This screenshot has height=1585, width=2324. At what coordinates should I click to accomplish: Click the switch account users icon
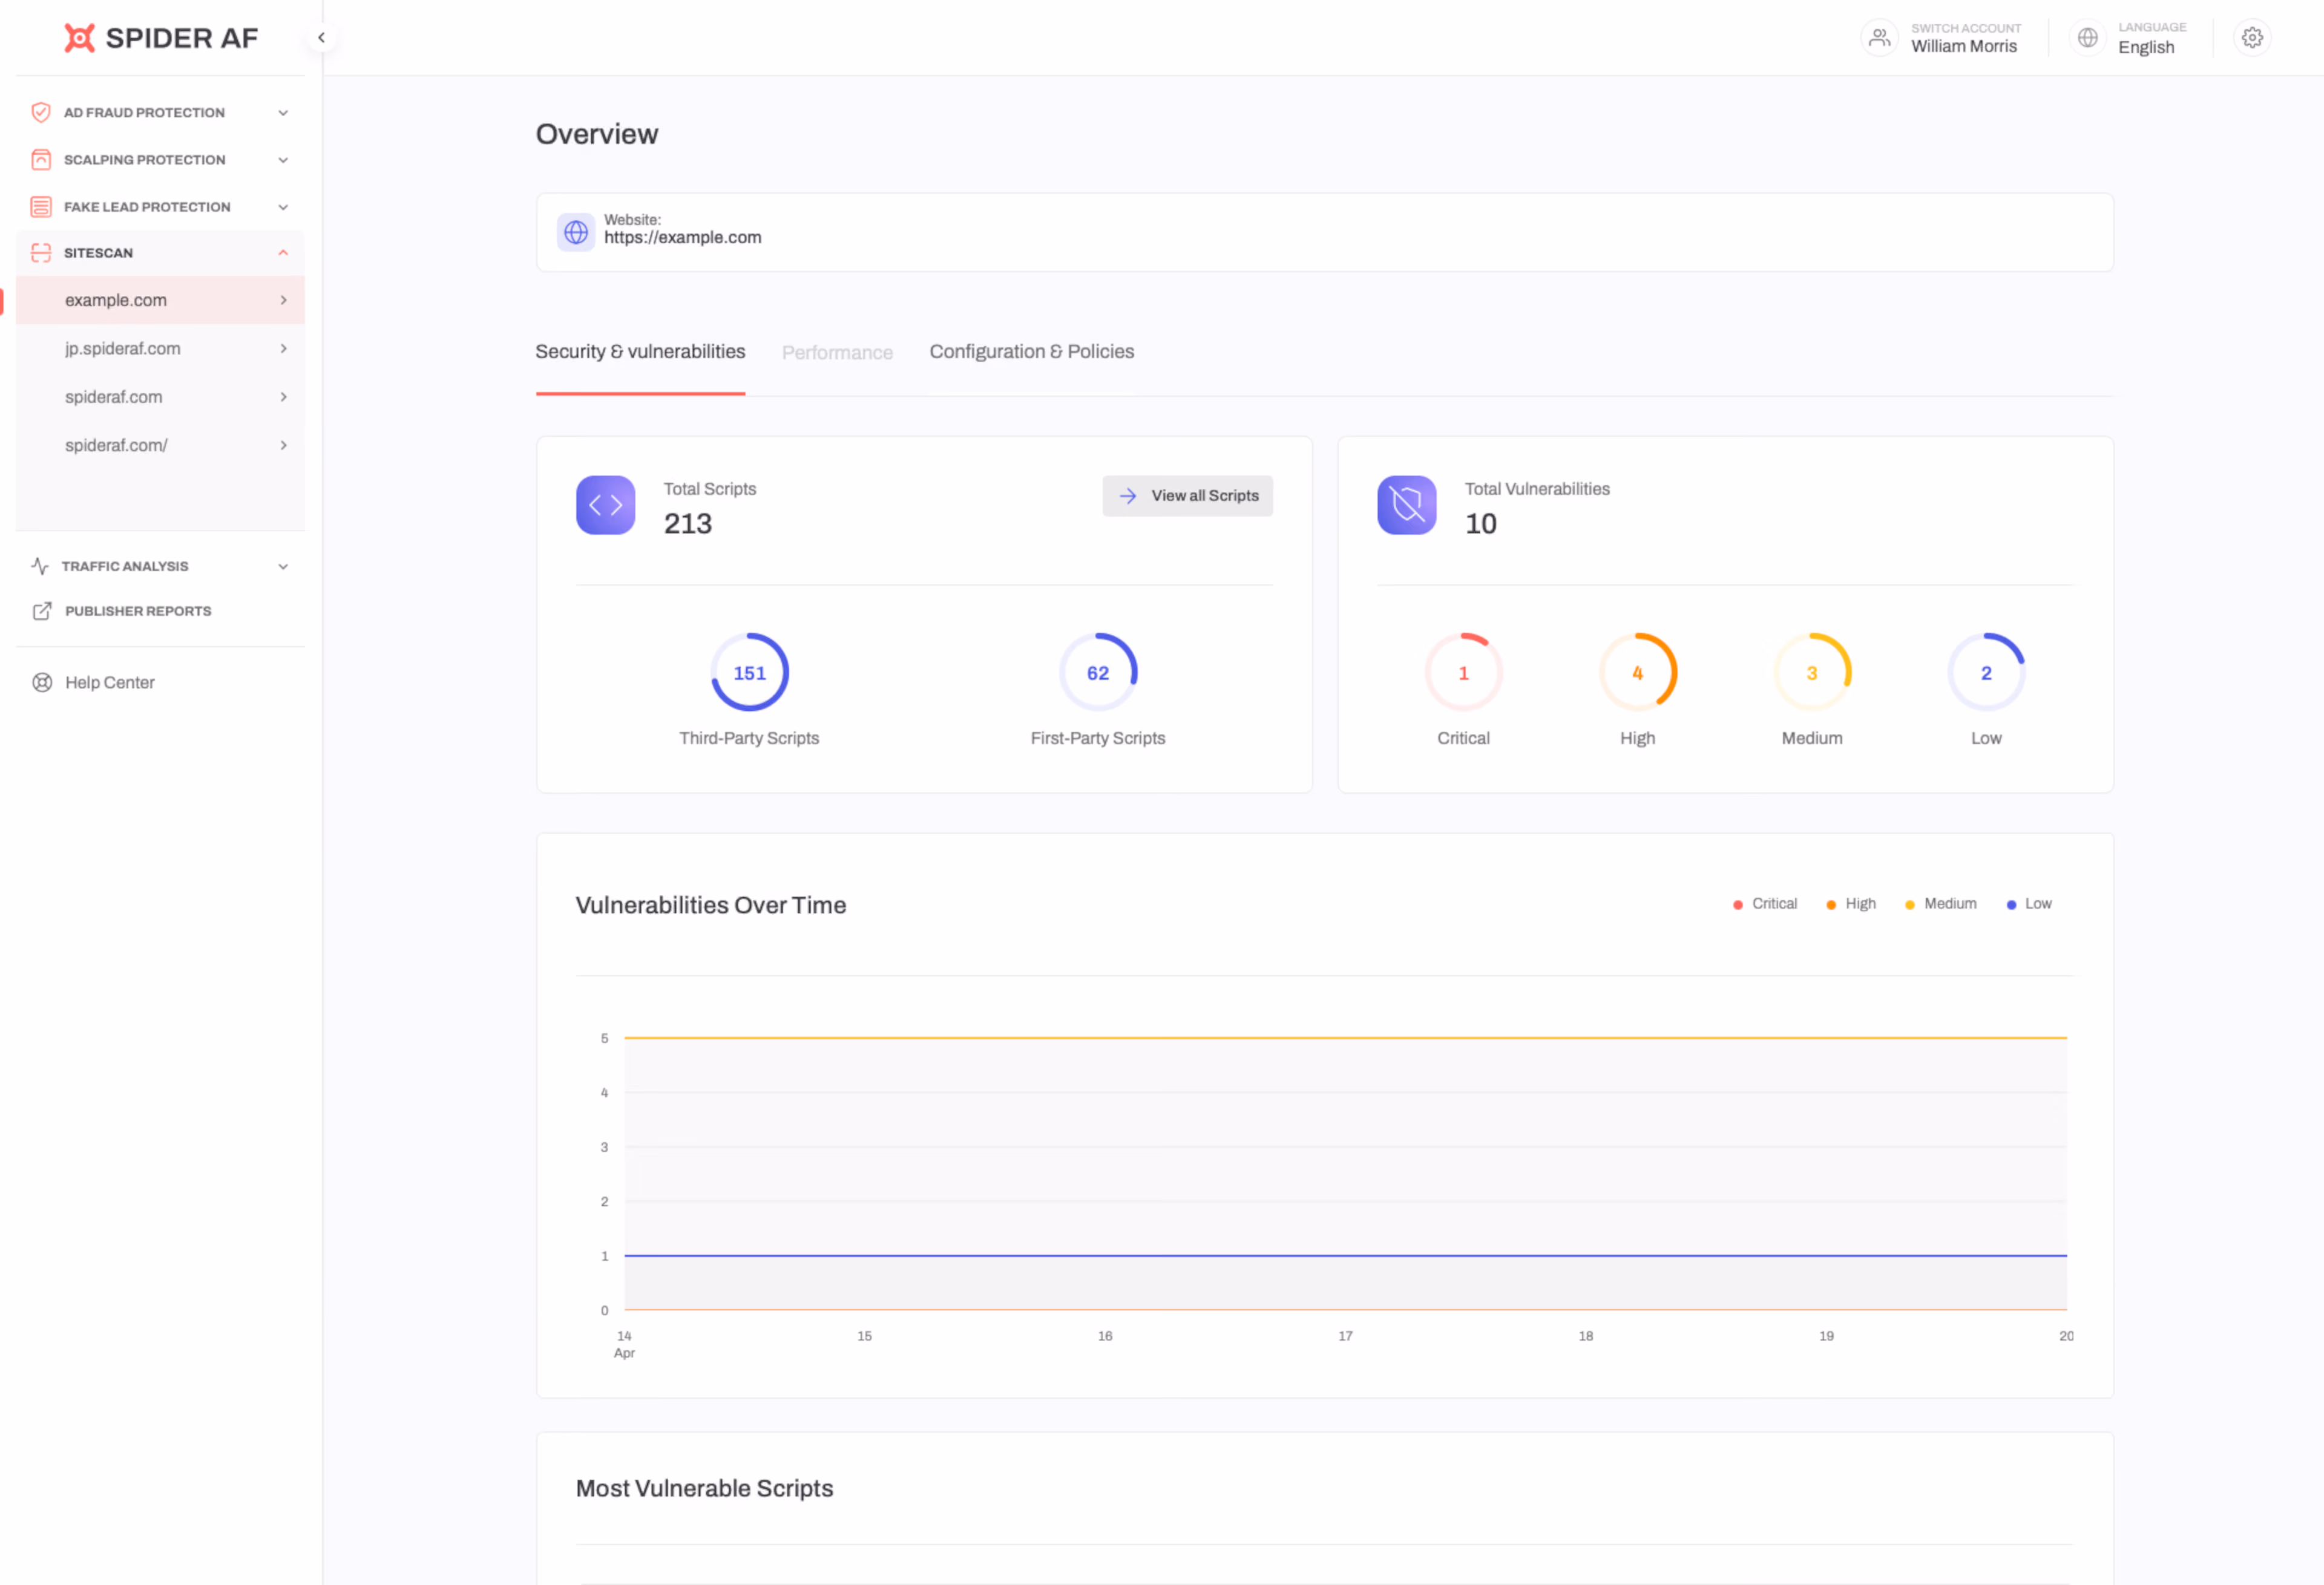click(1879, 38)
